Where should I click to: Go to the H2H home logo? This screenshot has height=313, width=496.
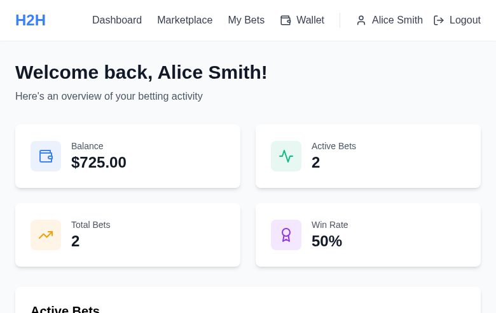pos(31,20)
